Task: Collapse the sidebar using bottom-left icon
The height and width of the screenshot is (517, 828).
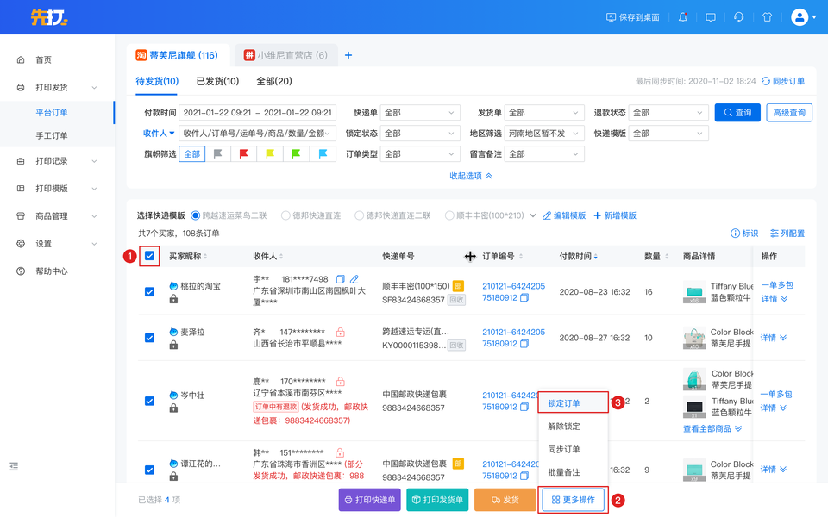Action: [14, 466]
